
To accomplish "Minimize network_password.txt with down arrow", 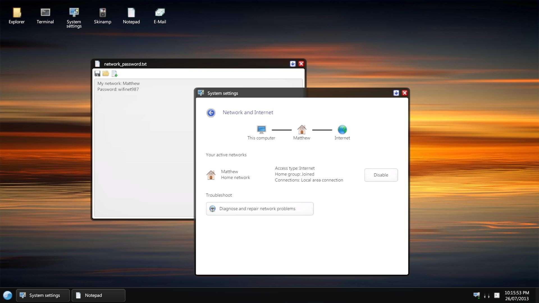I will click(293, 64).
